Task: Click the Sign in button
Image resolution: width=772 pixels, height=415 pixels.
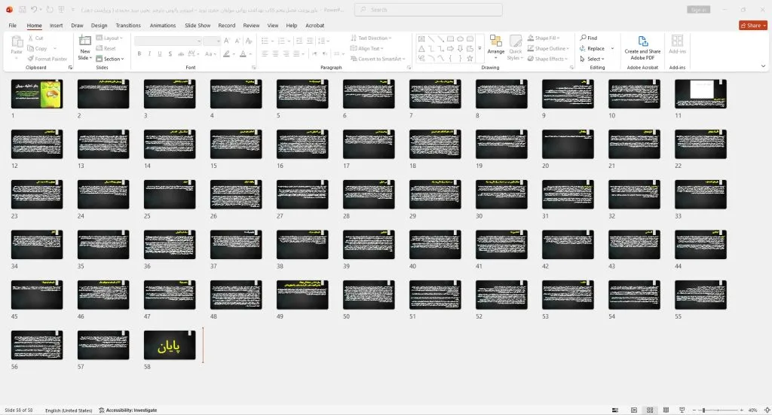Action: coord(698,9)
